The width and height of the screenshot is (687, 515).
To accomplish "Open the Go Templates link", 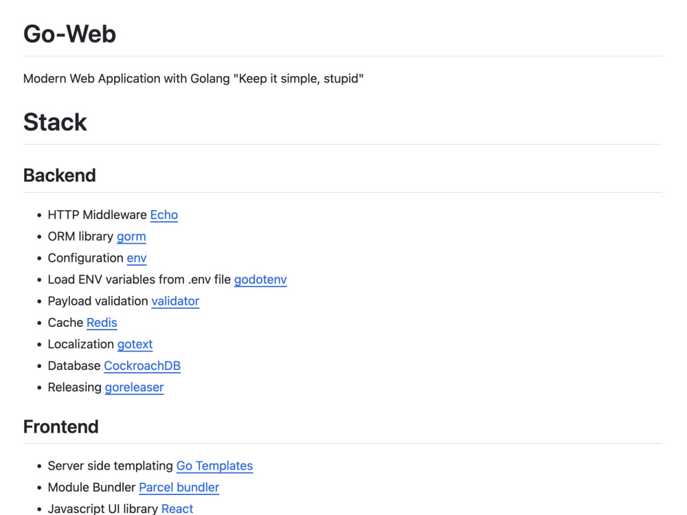I will pyautogui.click(x=214, y=466).
